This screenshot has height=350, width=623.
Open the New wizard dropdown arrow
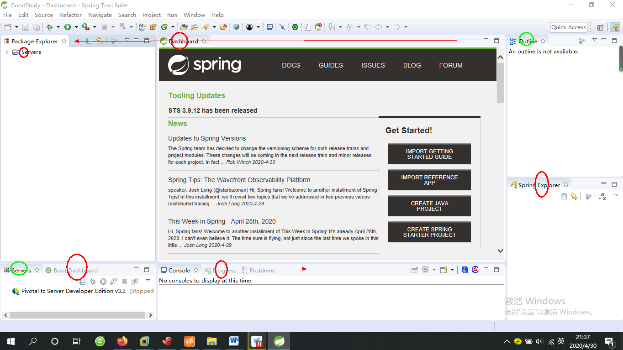[16, 27]
